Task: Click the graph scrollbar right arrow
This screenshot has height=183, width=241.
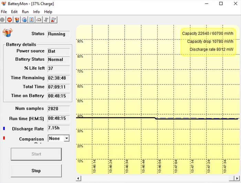Action: coord(237,179)
